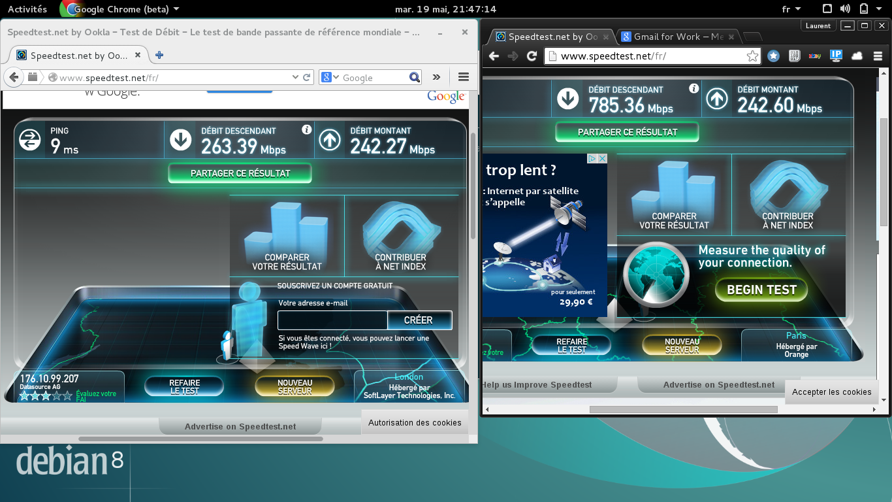
Task: Click download info icon in left Speedtest results
Action: coord(306,129)
